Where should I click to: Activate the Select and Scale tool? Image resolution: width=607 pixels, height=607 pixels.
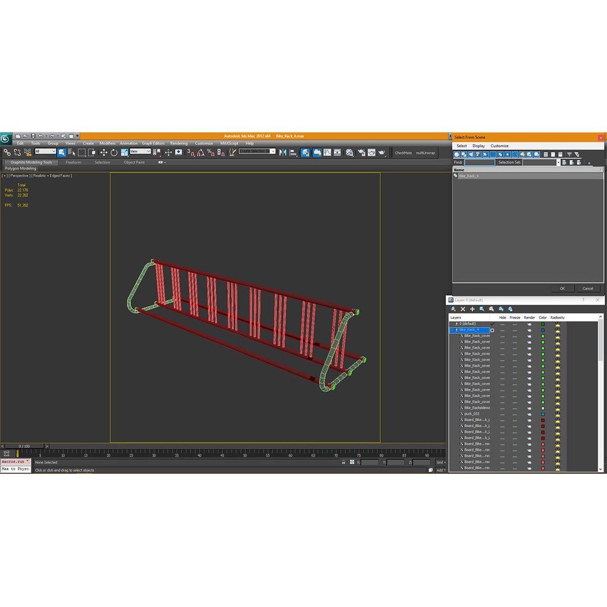[124, 152]
